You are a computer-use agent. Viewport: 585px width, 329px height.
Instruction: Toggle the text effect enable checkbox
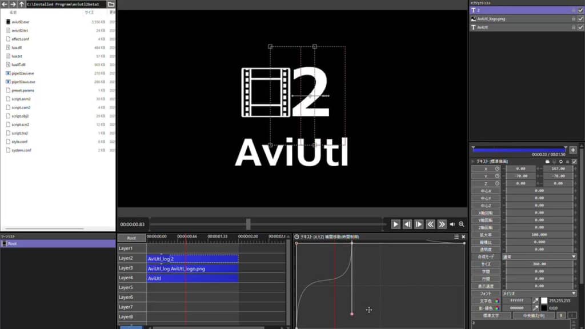point(574,162)
